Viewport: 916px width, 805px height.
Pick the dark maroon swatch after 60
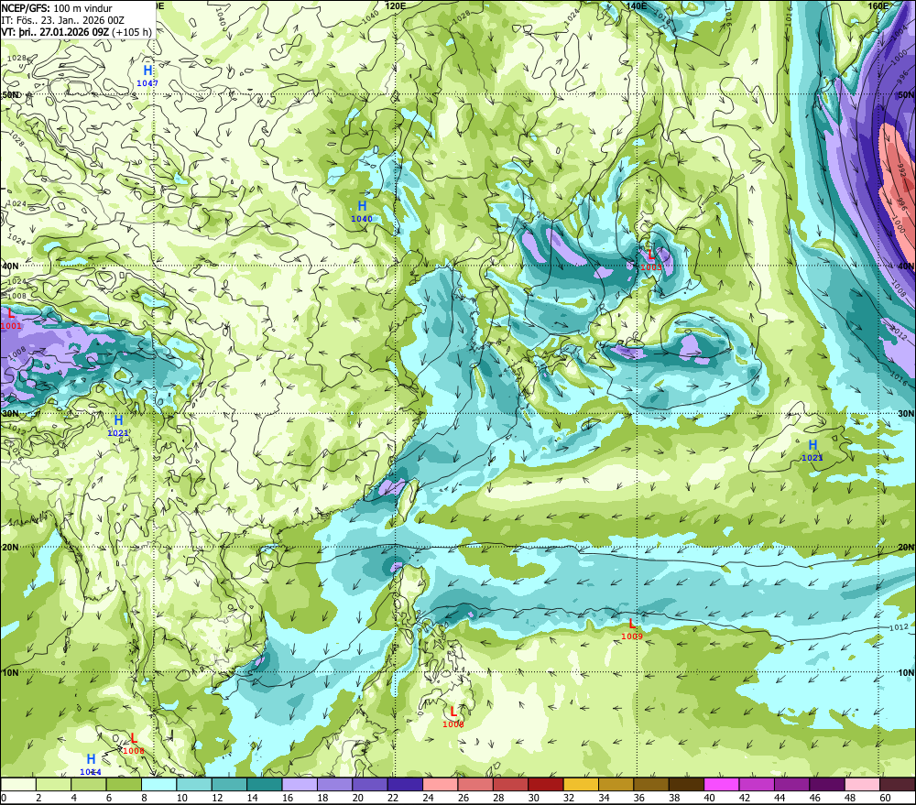click(897, 784)
